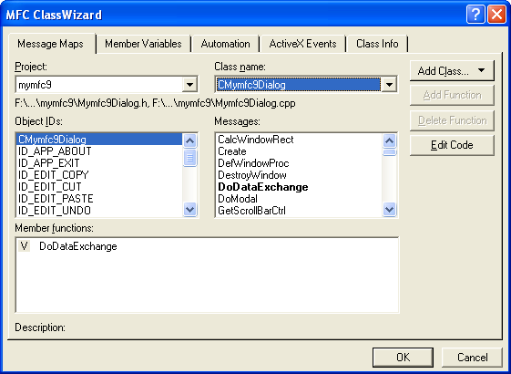Click the Add Function button
The height and width of the screenshot is (374, 511).
[x=452, y=95]
